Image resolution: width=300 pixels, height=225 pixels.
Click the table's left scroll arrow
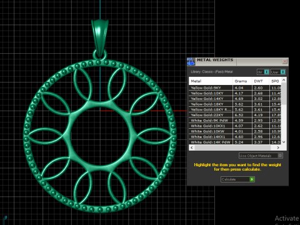[x=192, y=147]
